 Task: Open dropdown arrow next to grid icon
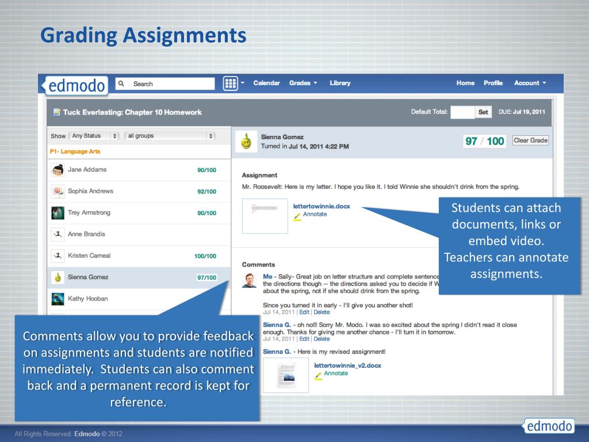[x=243, y=83]
